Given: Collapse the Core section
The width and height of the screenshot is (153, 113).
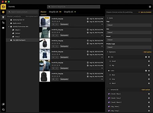Looking at the screenshot, I should [x=108, y=18].
